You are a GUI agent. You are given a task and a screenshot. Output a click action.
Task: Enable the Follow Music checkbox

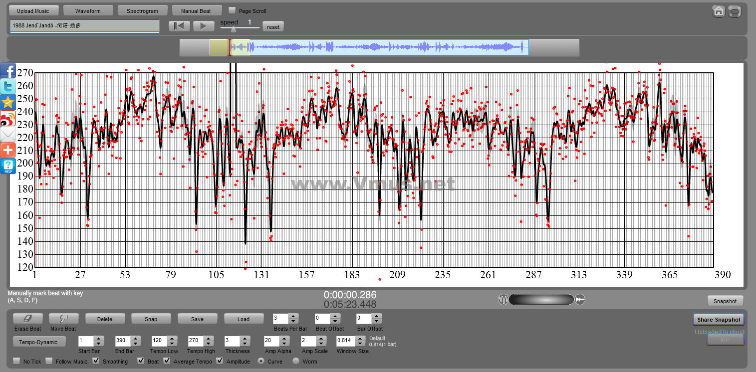pos(49,361)
